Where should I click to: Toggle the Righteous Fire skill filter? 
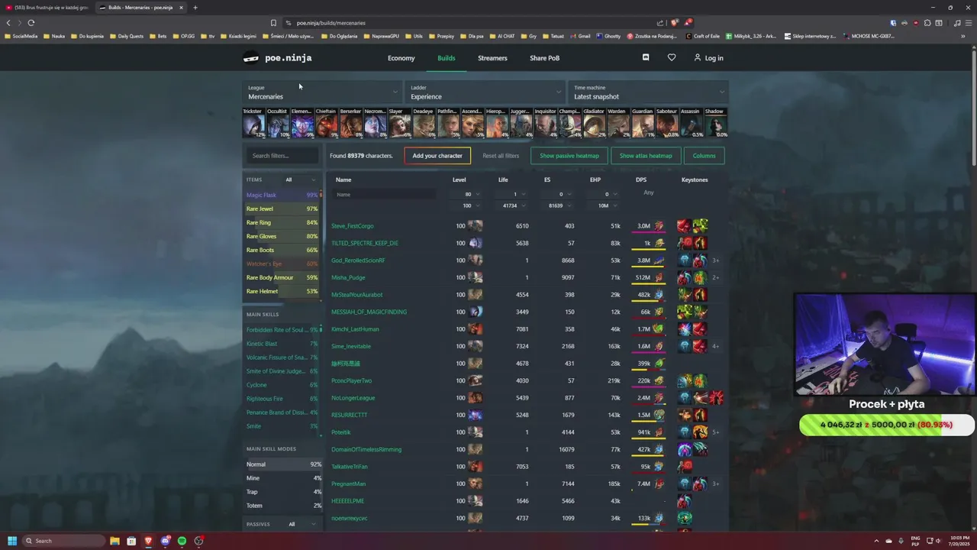click(282, 399)
